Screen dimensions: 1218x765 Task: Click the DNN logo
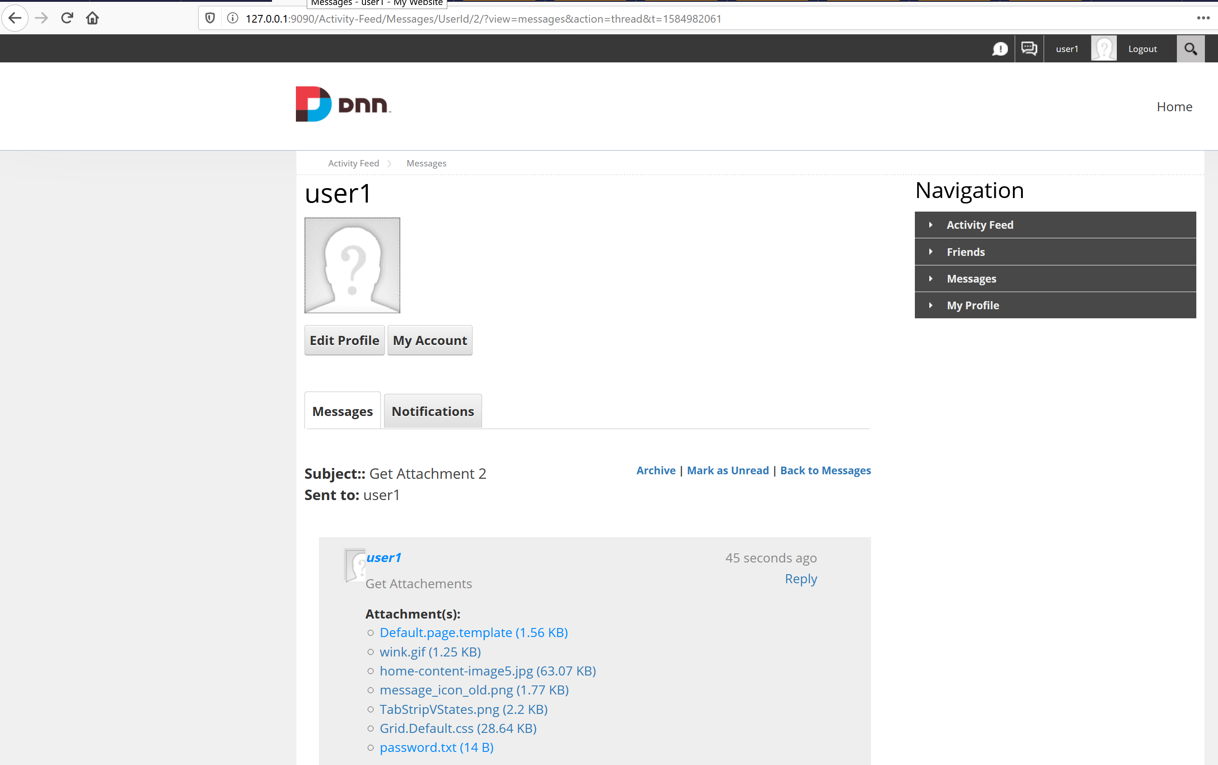343,104
